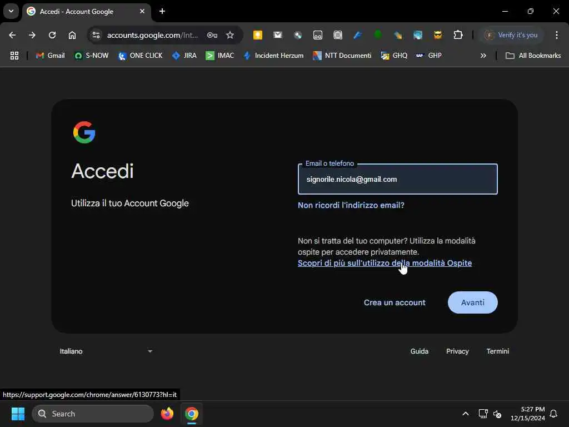Open Chrome from the taskbar

click(192, 414)
